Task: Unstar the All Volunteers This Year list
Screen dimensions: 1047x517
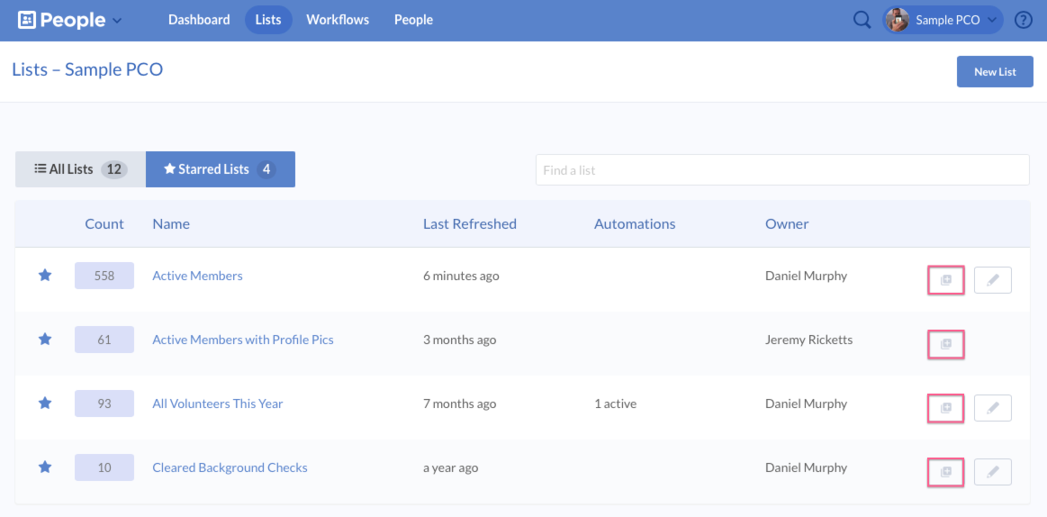Action: tap(45, 404)
